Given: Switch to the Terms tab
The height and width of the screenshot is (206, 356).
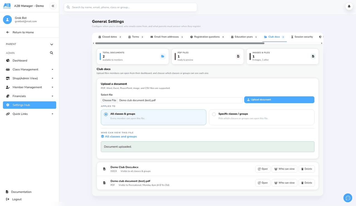Looking at the screenshot, I should (x=136, y=37).
